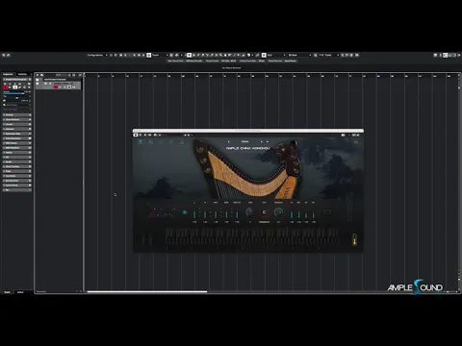The image size is (462, 346).
Task: Click the camera snapshot icon in plugin header
Action: point(343,135)
